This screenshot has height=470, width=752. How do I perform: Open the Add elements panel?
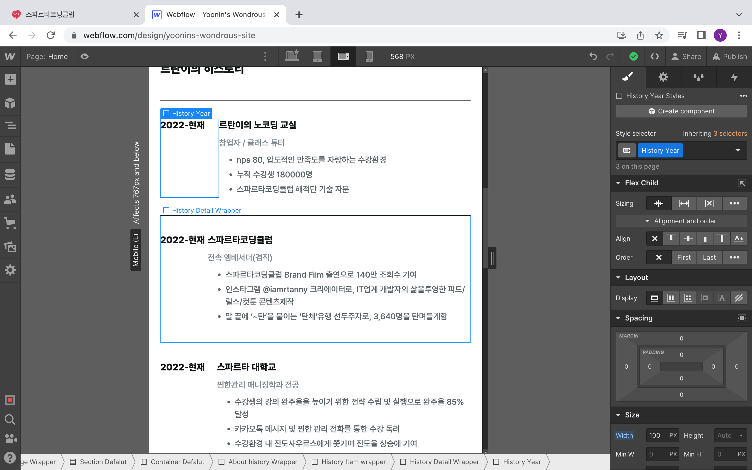10,79
